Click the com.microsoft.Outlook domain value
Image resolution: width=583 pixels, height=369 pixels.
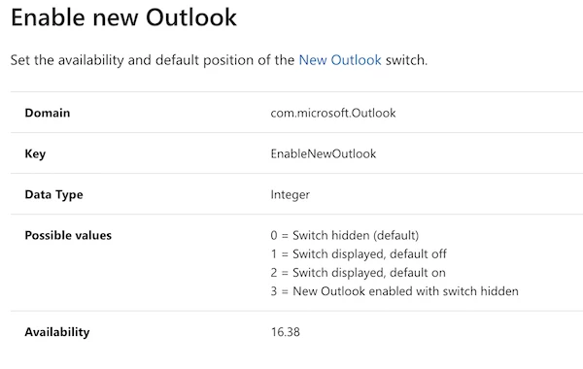click(333, 113)
